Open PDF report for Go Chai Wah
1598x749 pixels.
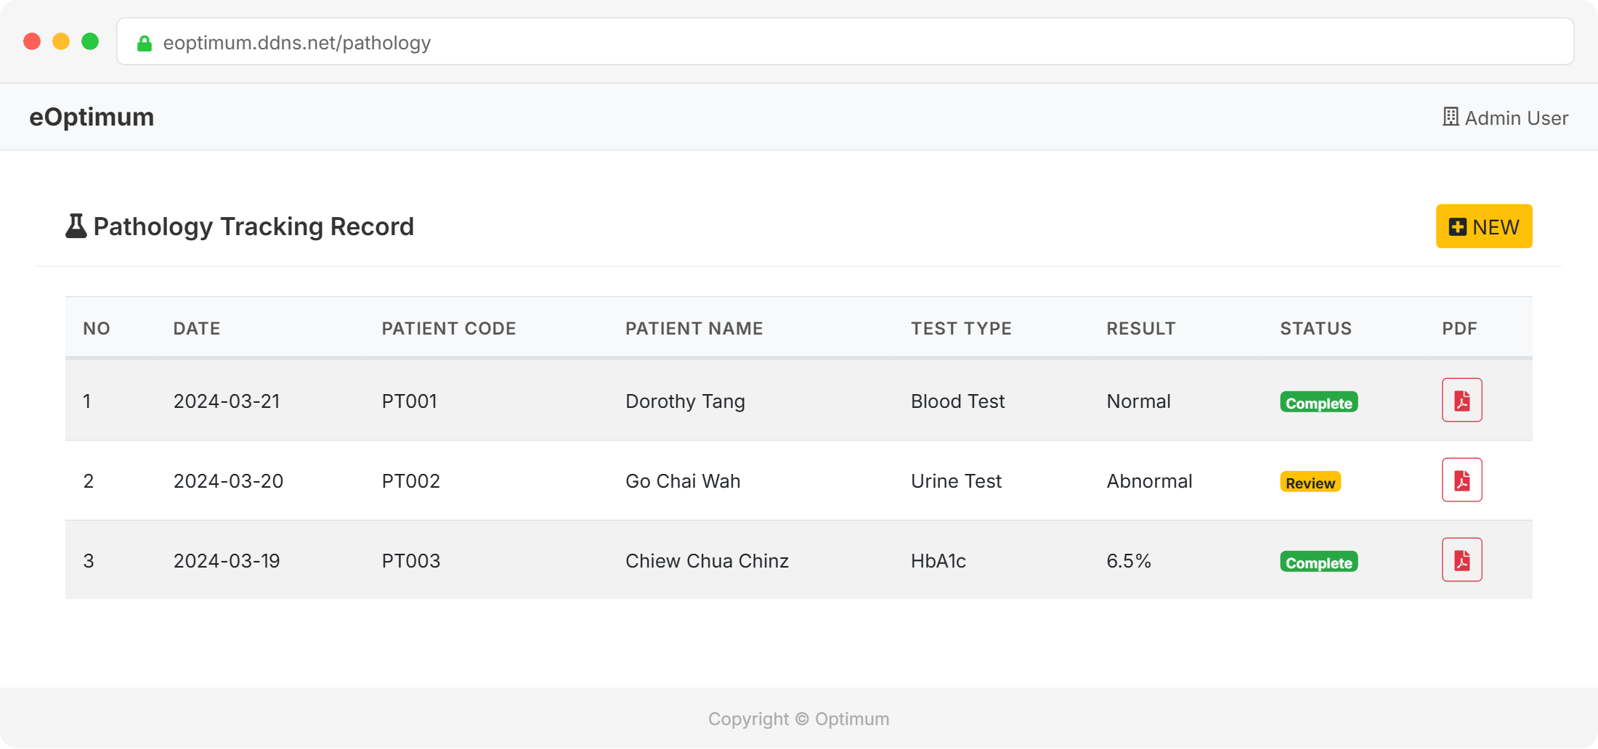1461,480
